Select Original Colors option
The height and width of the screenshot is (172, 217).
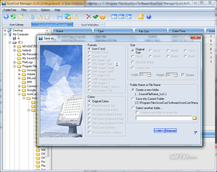click(89, 101)
